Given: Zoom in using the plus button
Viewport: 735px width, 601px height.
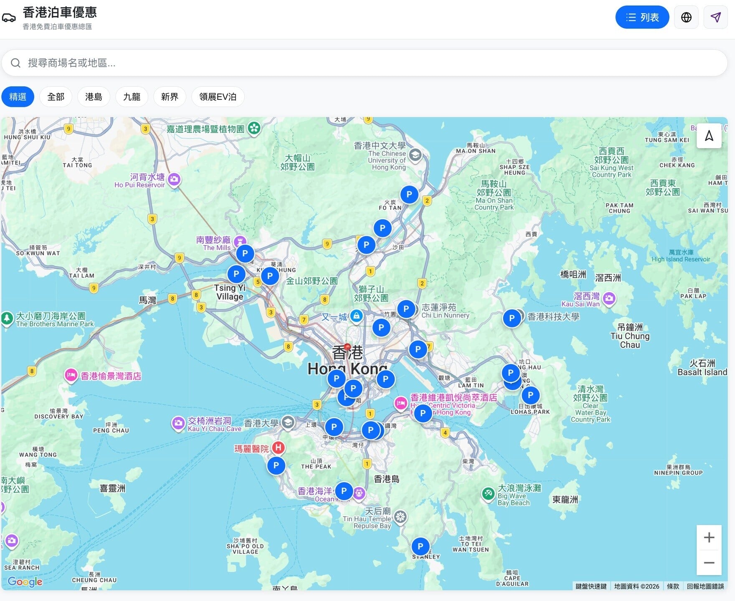Looking at the screenshot, I should pos(709,537).
